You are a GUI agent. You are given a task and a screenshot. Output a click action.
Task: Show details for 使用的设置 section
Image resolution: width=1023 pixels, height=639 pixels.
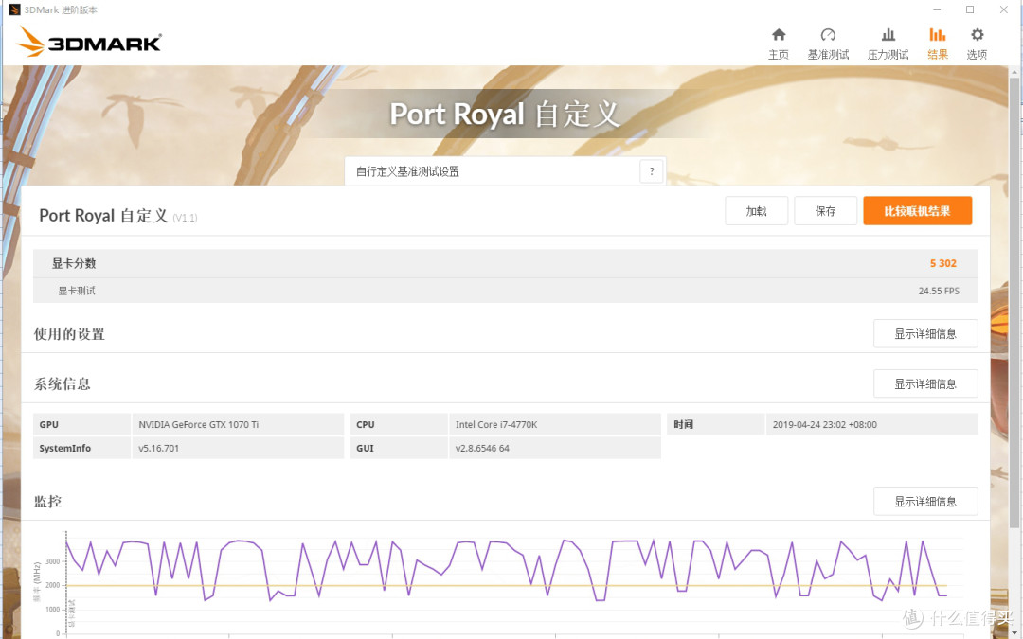(925, 334)
